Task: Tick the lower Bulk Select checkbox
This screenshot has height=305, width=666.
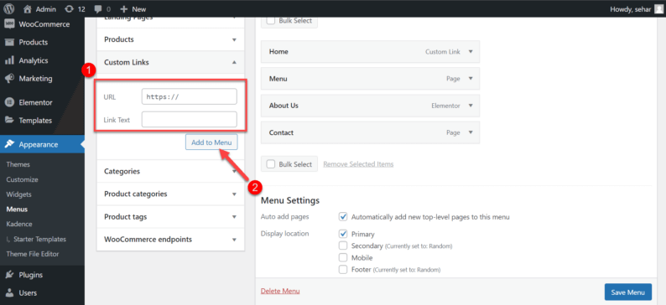Action: click(270, 164)
